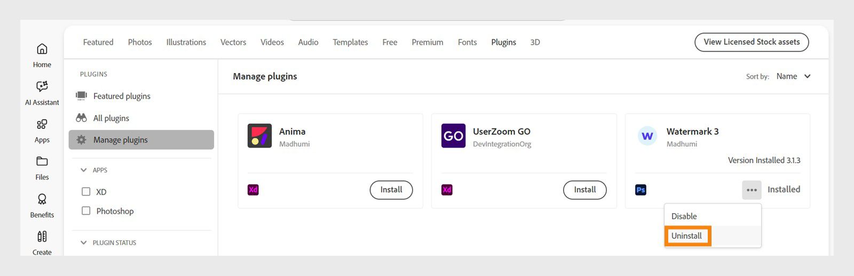Viewport: 854px width, 276px height.
Task: Click the Featured plugins icon
Action: (x=81, y=96)
